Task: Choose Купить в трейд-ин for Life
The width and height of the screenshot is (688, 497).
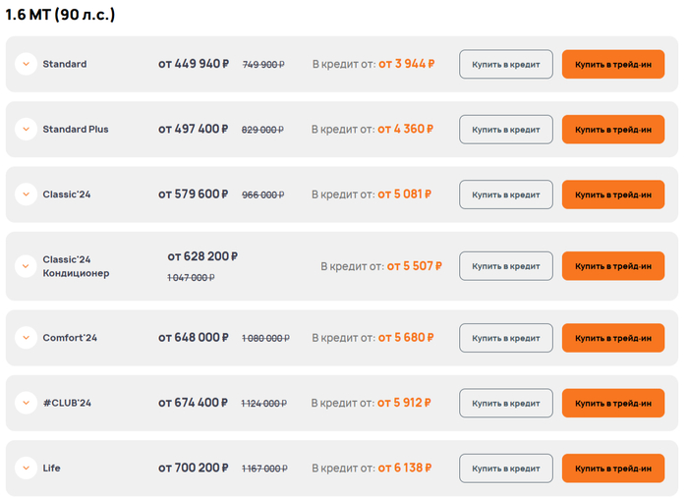Action: coord(612,468)
